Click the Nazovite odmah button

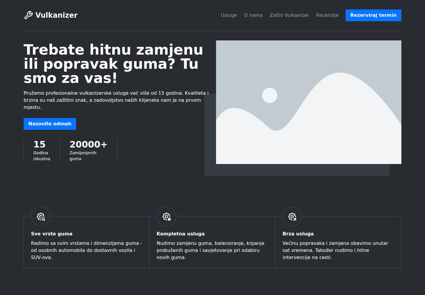click(50, 124)
